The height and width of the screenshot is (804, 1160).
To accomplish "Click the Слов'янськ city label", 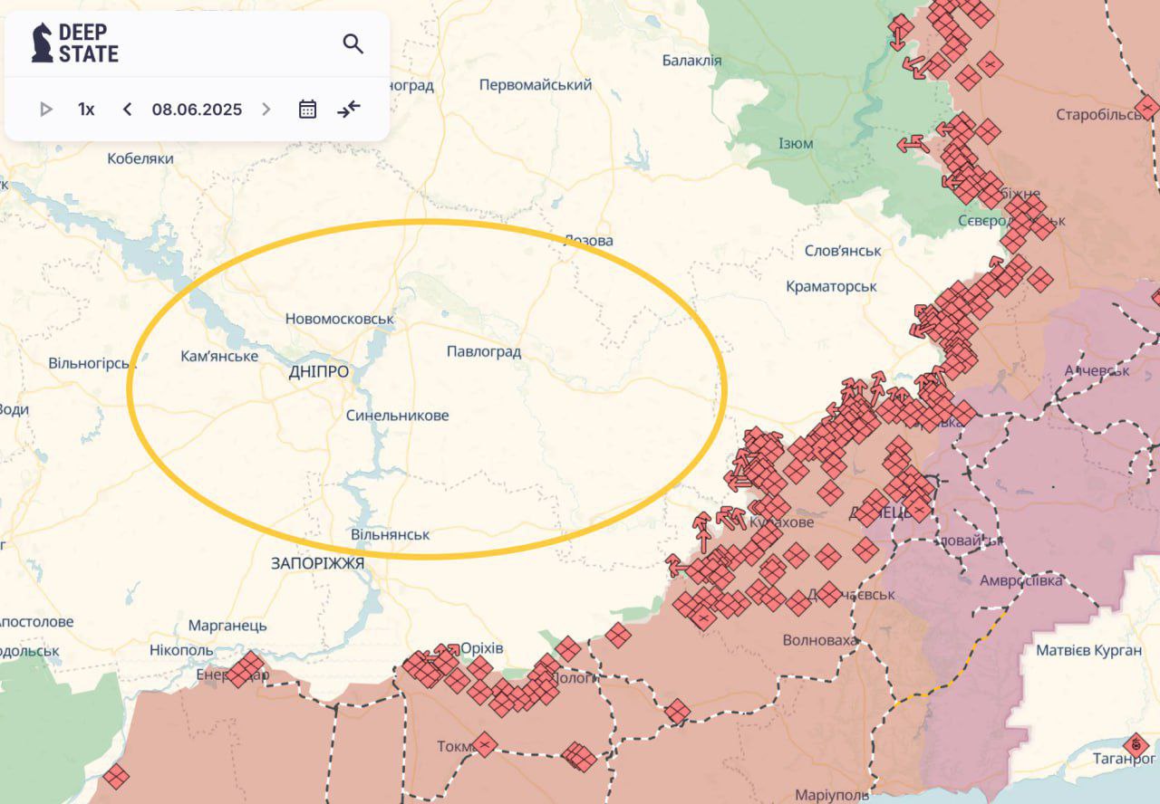I will (x=843, y=251).
